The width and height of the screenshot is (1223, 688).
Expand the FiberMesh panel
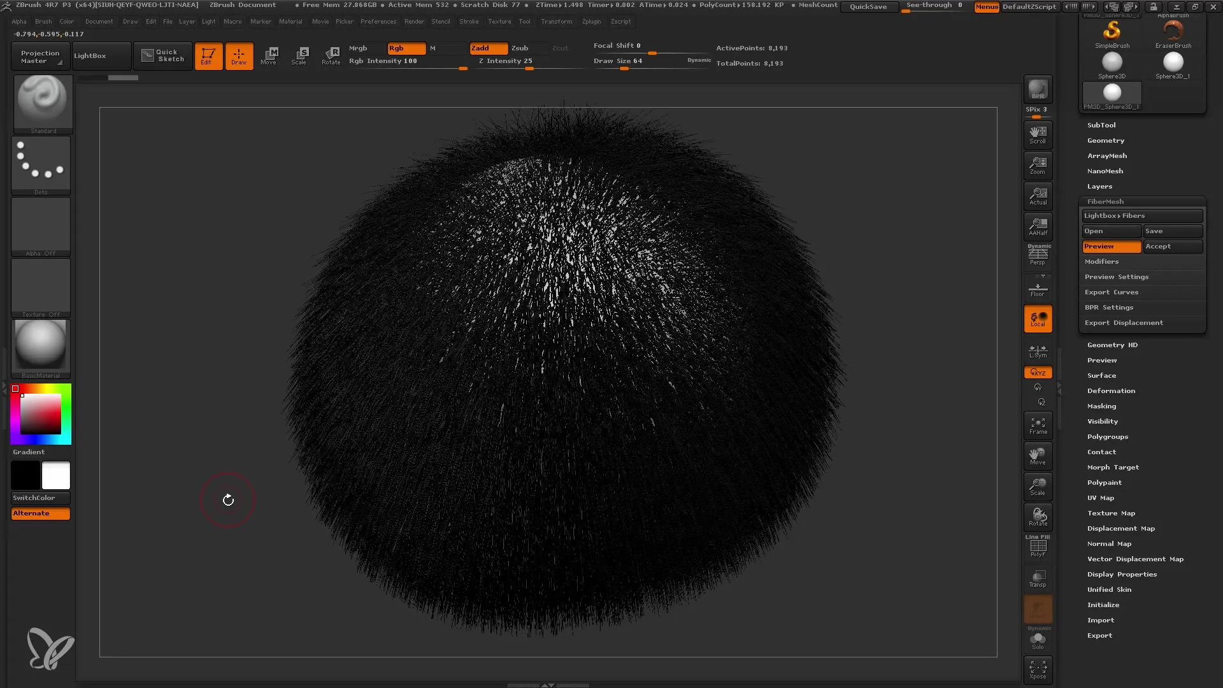[x=1105, y=201]
